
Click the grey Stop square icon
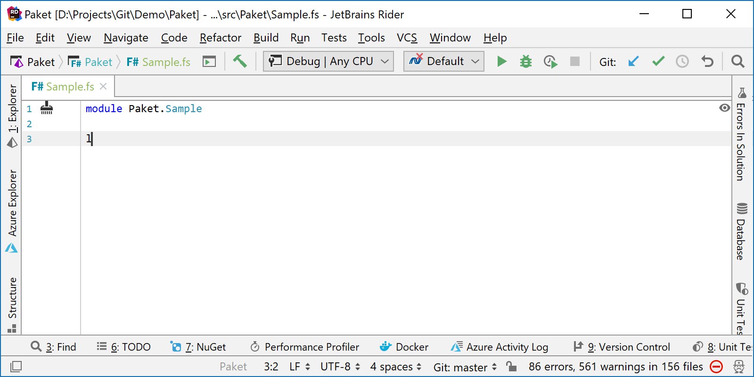point(575,61)
